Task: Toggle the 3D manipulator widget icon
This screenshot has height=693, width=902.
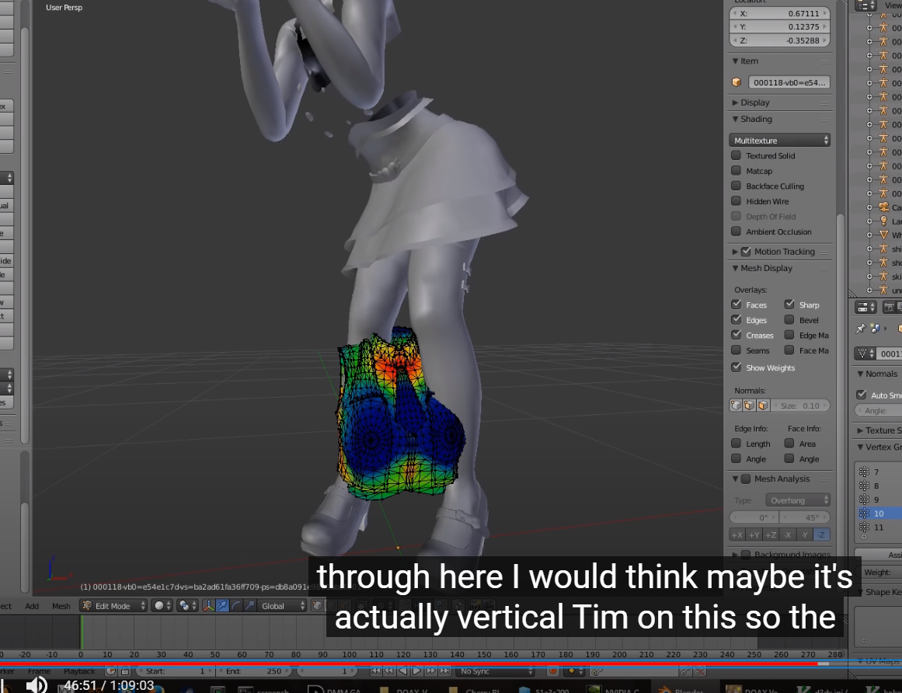Action: pyautogui.click(x=208, y=605)
